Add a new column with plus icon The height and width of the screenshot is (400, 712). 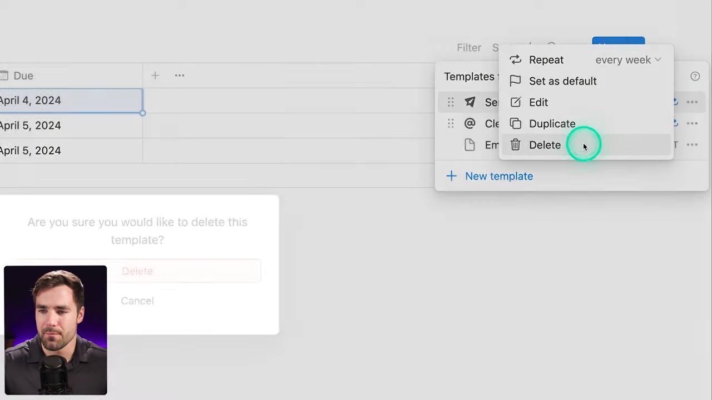155,76
